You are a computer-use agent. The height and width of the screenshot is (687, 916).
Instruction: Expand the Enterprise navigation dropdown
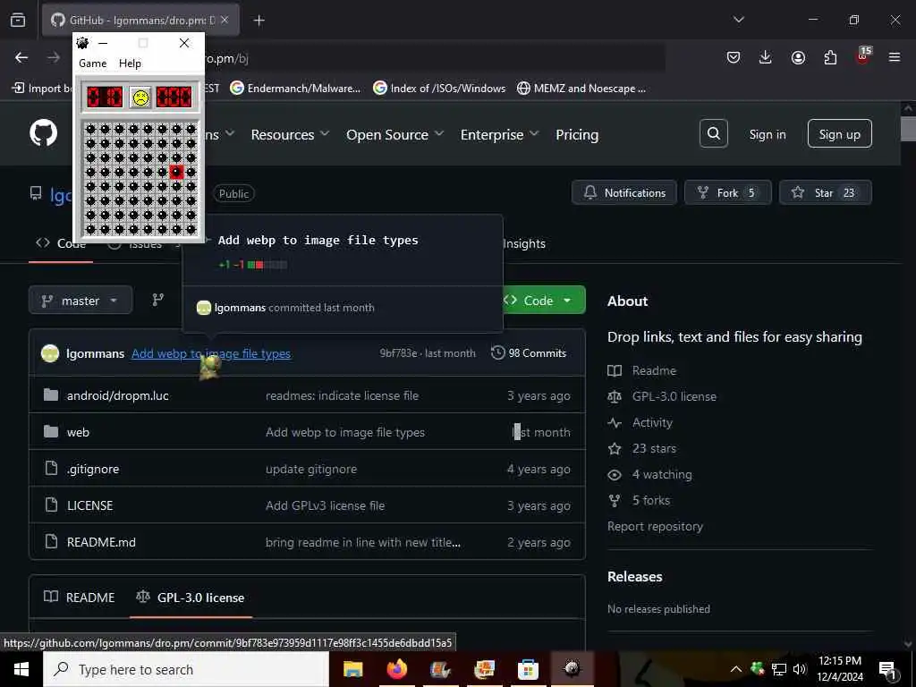pos(499,134)
